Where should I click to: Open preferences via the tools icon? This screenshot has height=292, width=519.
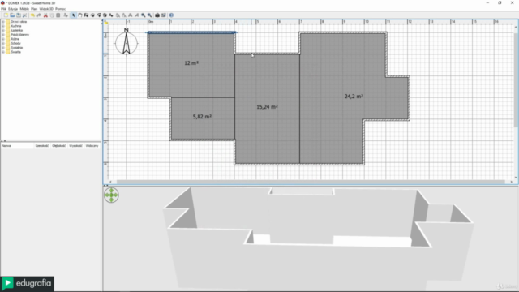[x=24, y=15]
